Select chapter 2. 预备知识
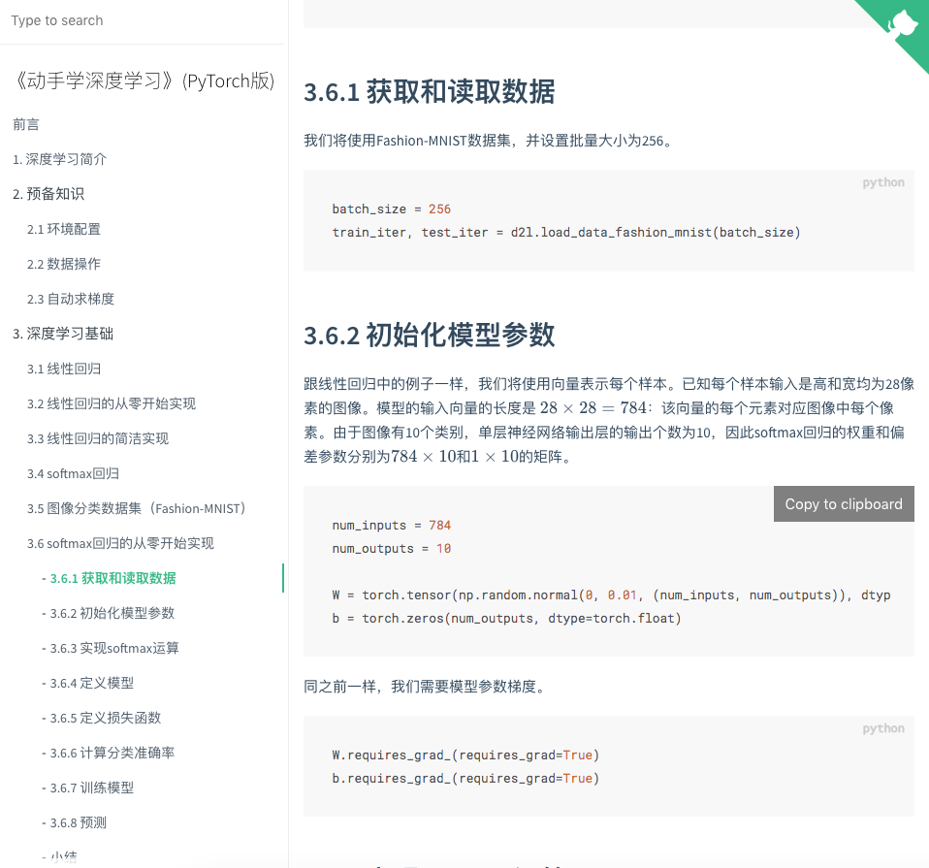Screen dimensions: 929x868 pos(56,194)
